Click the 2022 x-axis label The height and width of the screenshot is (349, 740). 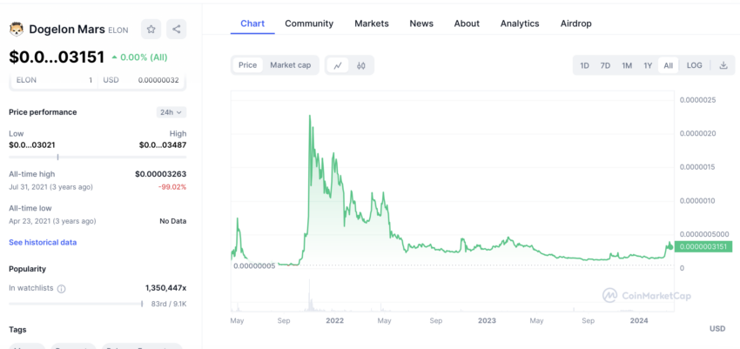(334, 320)
